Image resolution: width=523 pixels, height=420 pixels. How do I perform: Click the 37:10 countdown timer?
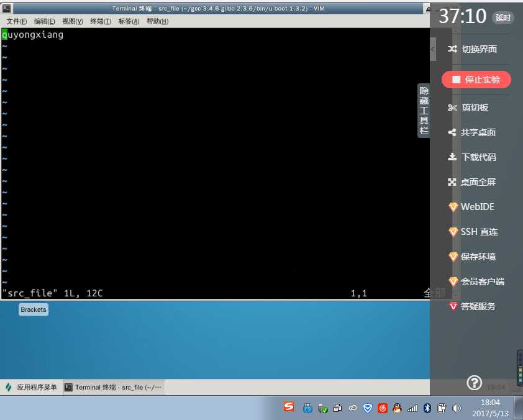pos(462,16)
